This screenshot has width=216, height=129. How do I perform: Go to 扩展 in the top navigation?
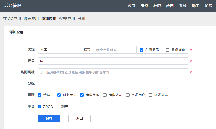pyautogui.click(x=209, y=6)
